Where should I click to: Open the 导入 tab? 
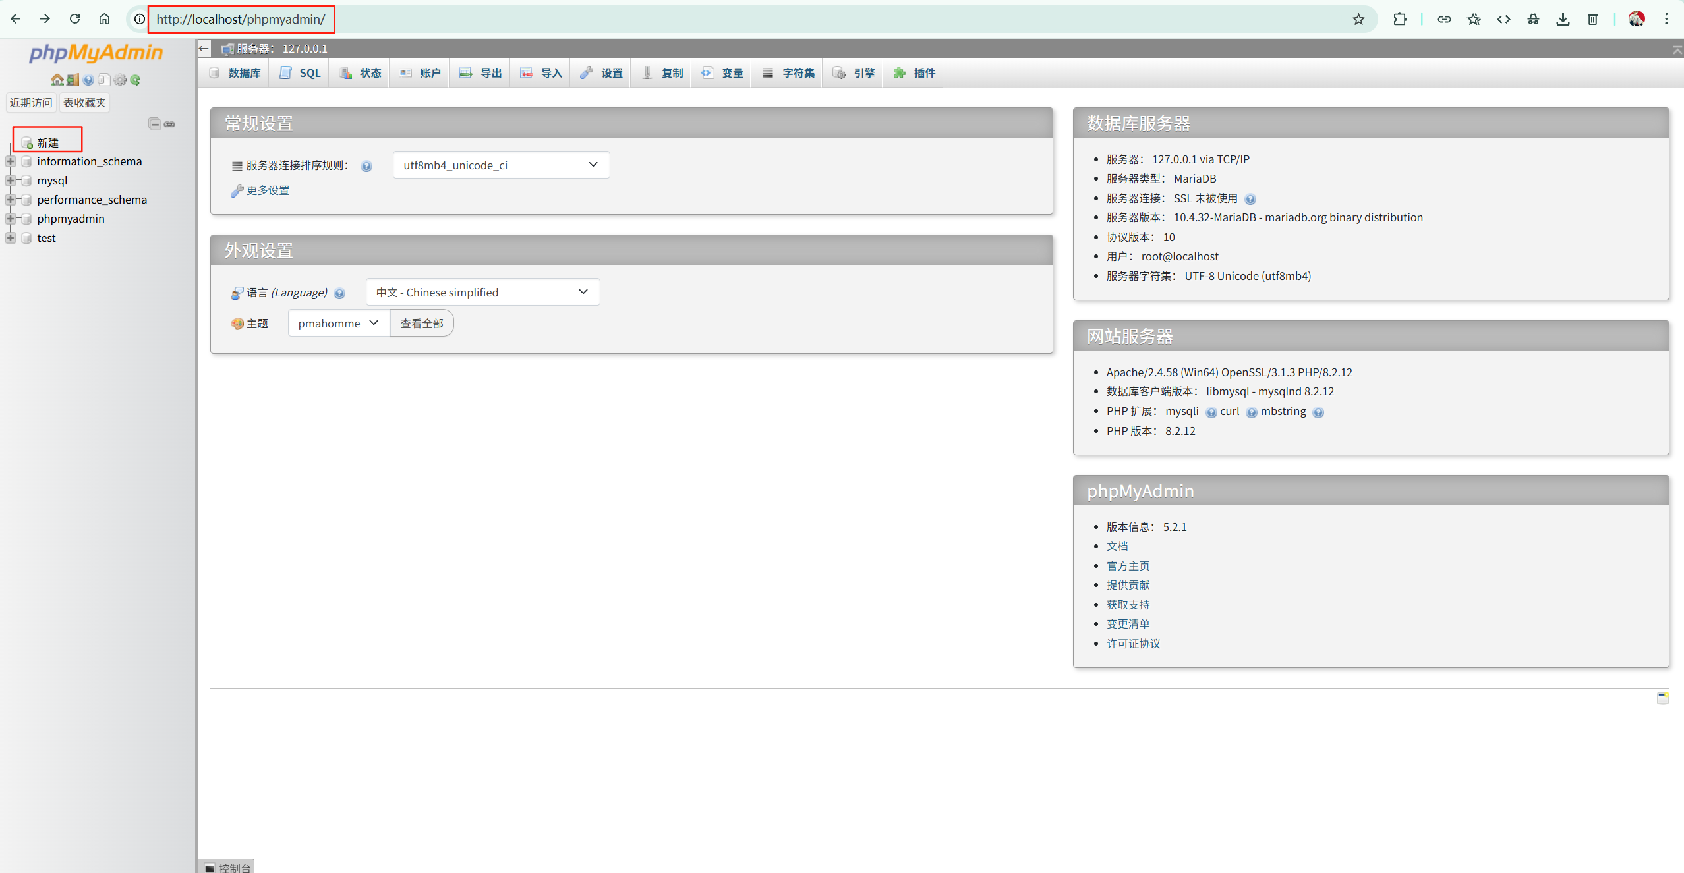(540, 73)
